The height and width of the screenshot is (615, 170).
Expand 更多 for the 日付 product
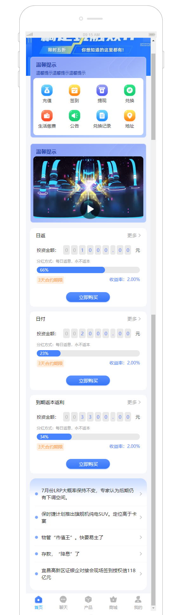click(134, 319)
